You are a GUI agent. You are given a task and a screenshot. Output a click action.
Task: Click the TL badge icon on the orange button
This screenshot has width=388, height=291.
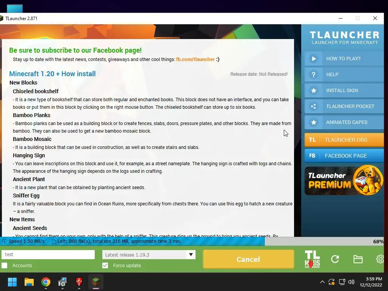(312, 140)
